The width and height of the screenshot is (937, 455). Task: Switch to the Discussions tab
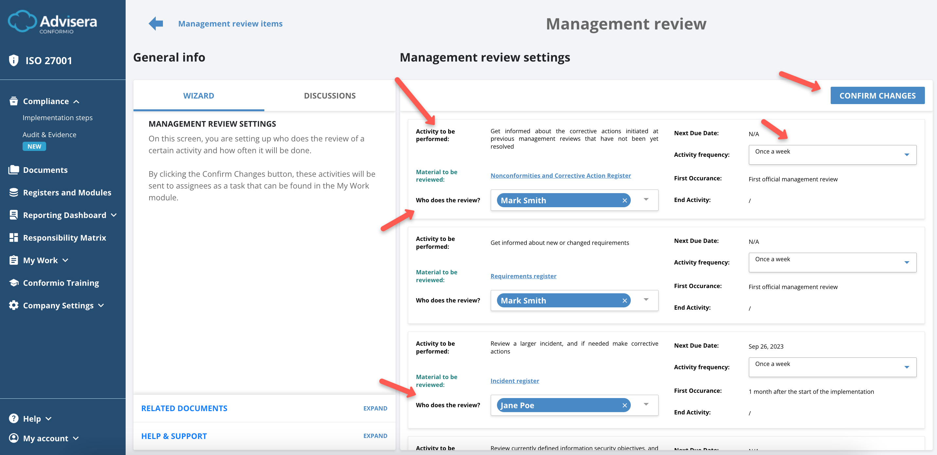coord(329,95)
